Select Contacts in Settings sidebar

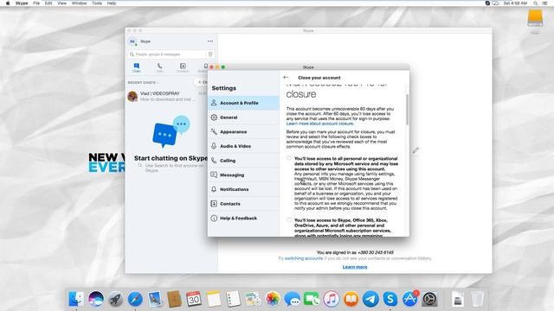(243, 204)
